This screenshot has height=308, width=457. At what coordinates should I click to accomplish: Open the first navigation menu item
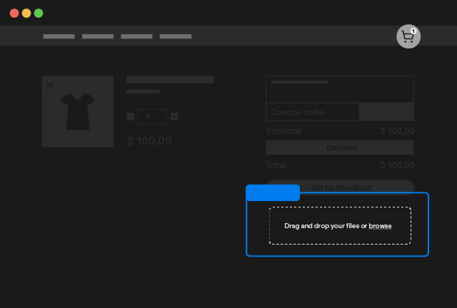tap(59, 36)
